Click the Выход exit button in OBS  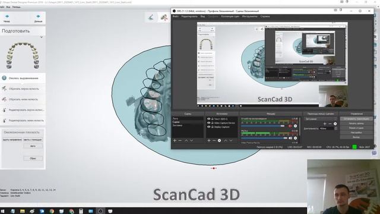point(356,137)
